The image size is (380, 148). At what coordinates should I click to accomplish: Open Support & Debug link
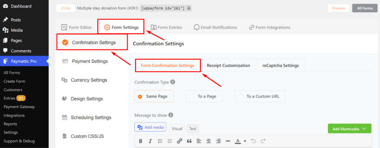tap(19, 141)
